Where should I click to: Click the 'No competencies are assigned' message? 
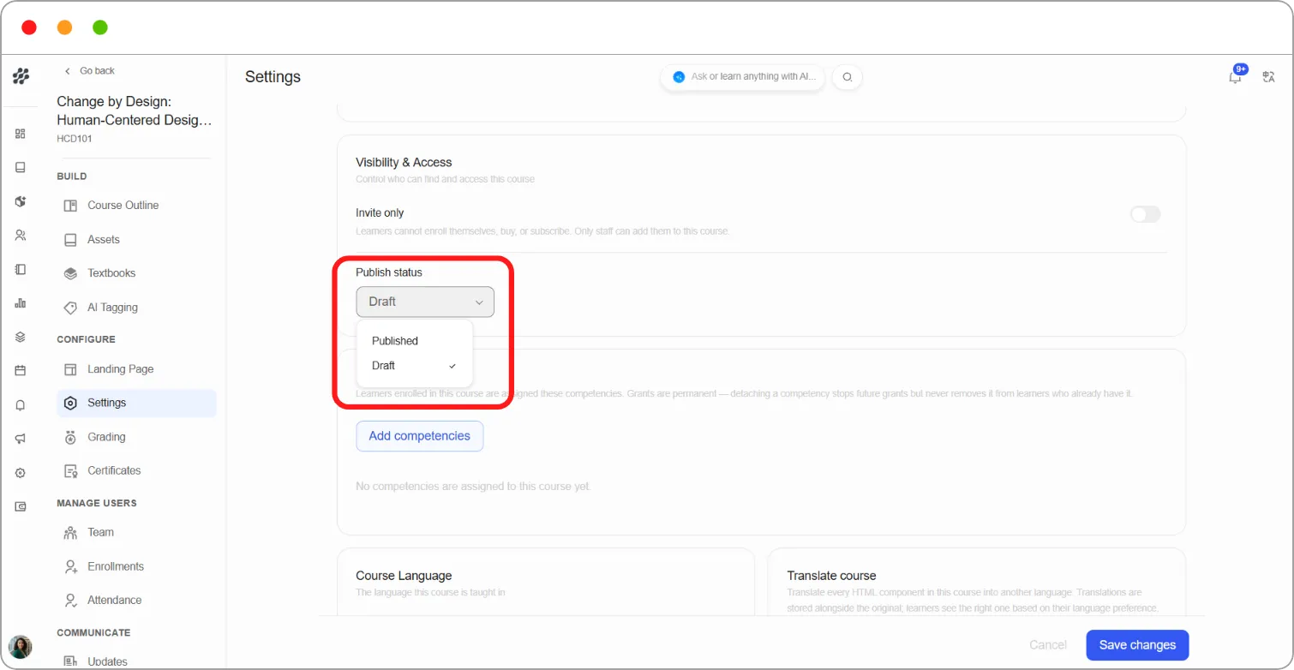[473, 487]
